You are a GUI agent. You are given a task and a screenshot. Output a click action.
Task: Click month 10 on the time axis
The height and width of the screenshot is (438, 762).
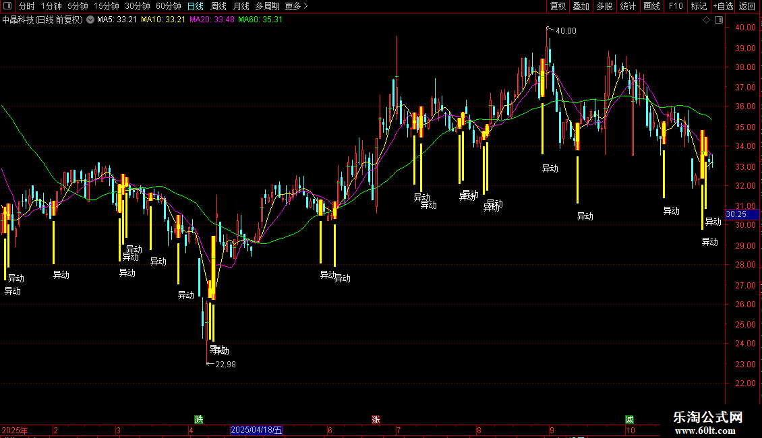point(631,431)
